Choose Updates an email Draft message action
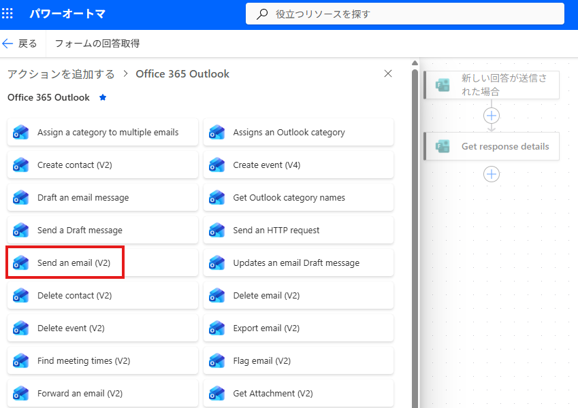The width and height of the screenshot is (578, 408). [x=299, y=262]
